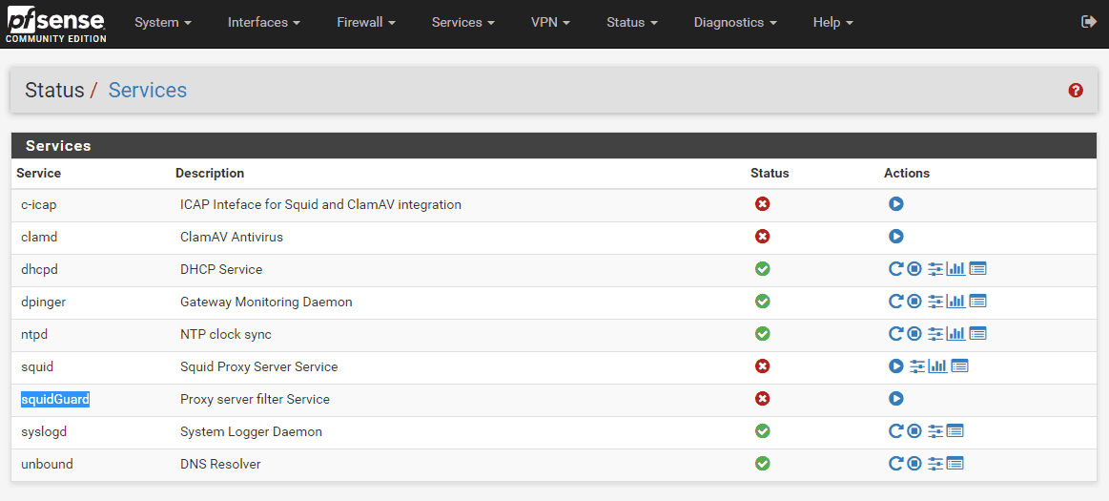
Task: Log out using top-right icon
Action: click(x=1088, y=22)
